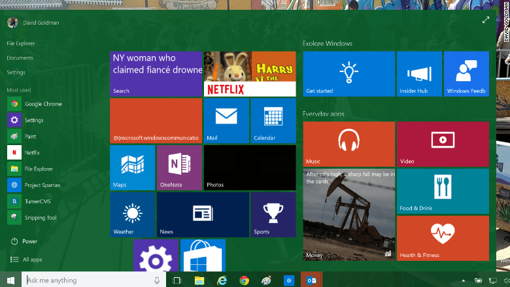
Task: Open the Windows Feedback tile
Action: (x=466, y=74)
